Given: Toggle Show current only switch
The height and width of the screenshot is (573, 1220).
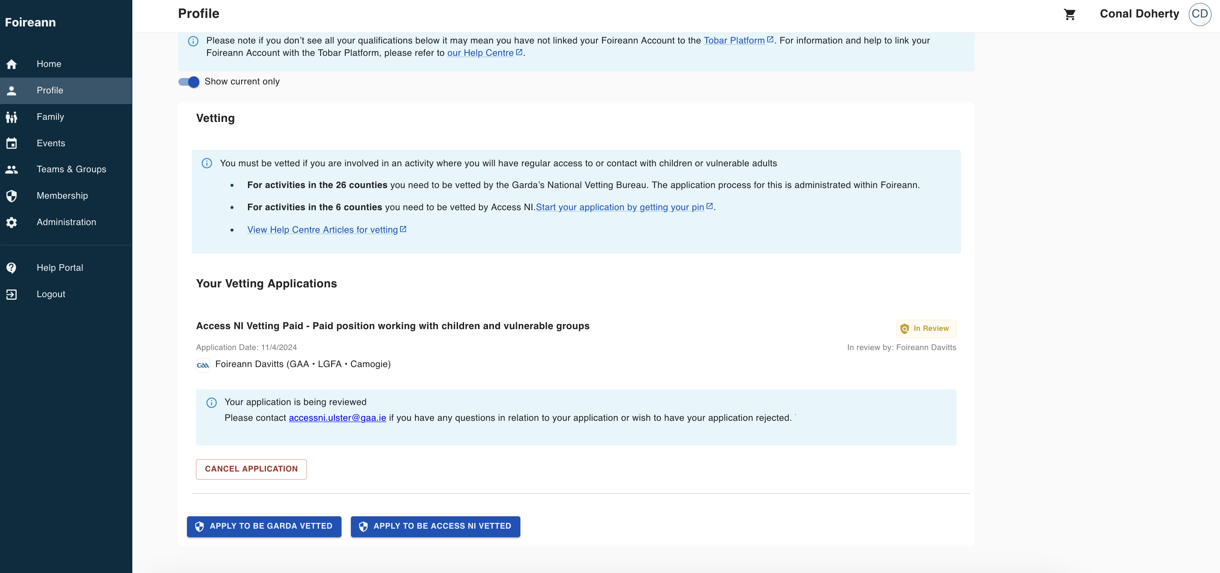Looking at the screenshot, I should pos(189,82).
